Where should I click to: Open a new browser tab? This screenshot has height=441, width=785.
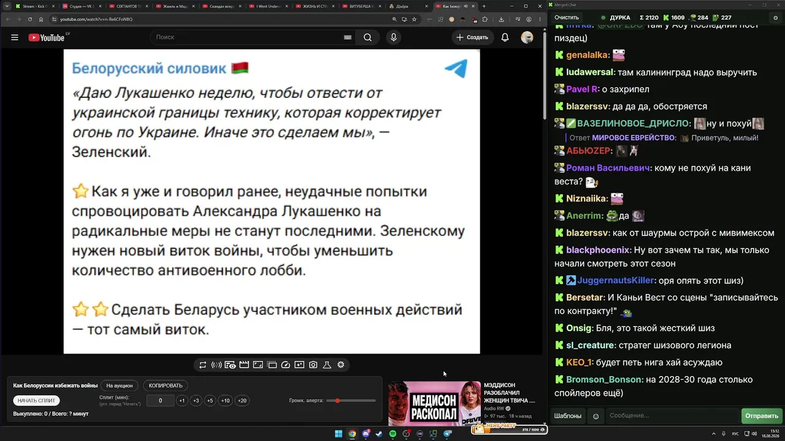(x=484, y=6)
